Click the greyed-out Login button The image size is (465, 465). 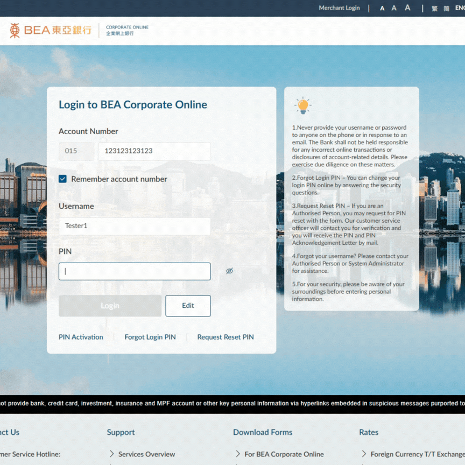click(110, 306)
